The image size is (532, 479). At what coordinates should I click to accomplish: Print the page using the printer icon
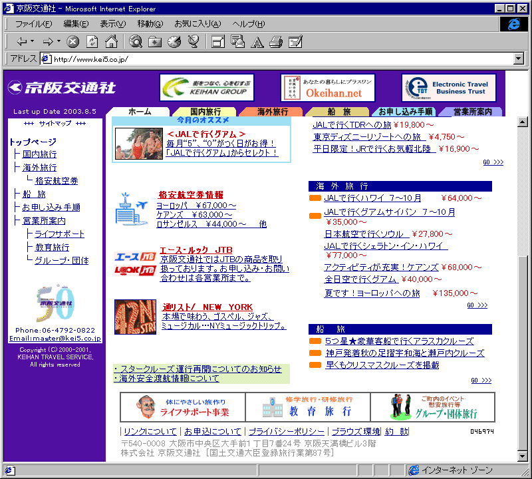276,42
